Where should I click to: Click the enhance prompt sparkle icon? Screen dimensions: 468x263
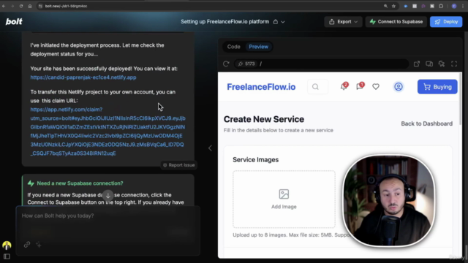tap(39, 245)
